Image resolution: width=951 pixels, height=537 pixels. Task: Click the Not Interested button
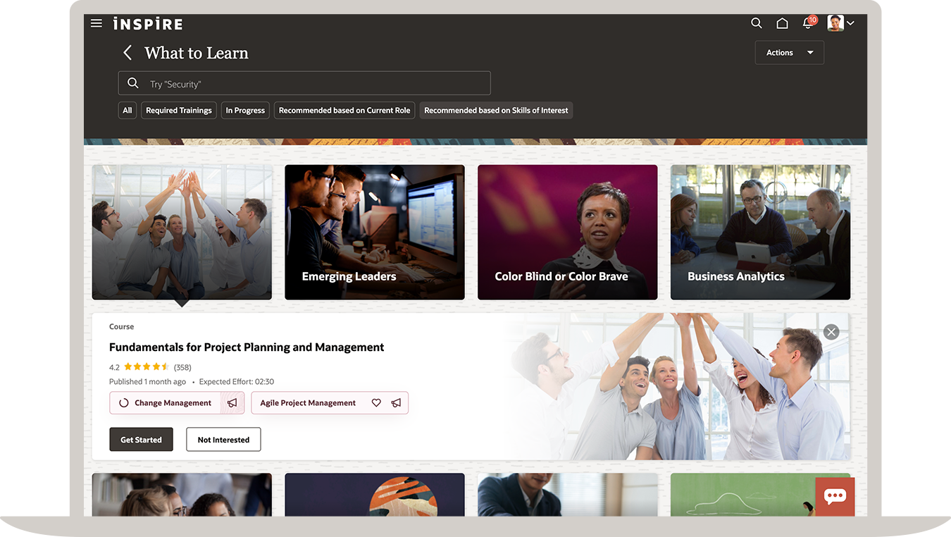pos(223,440)
